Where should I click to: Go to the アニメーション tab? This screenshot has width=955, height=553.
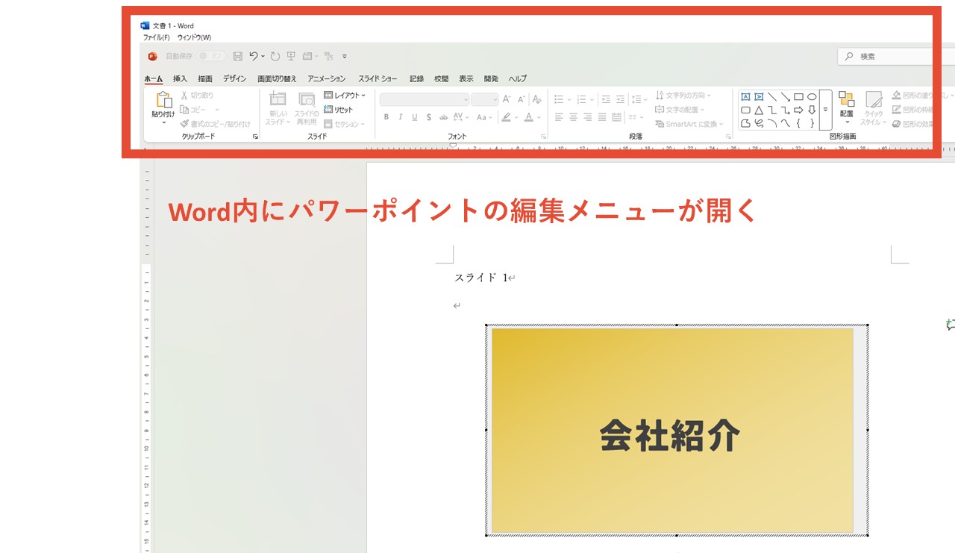pos(327,78)
